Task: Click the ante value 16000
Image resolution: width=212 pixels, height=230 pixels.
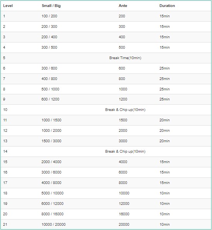Action: (x=124, y=214)
